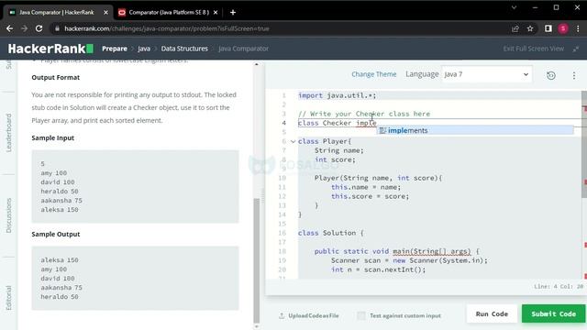Open the Chrome profile avatar
The height and width of the screenshot is (330, 587).
(563, 28)
